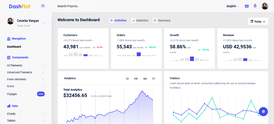Image resolution: width=274 pixels, height=124 pixels.
Task: Click the Sales head subtitle
Action: 23,26
